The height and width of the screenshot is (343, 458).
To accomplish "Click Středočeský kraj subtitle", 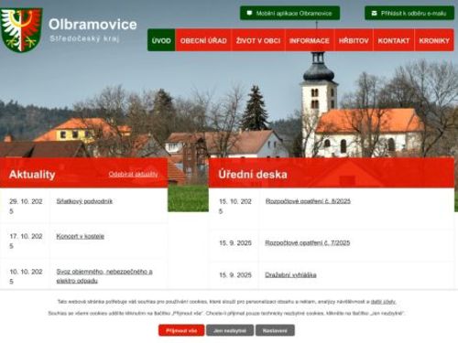I will coord(84,38).
